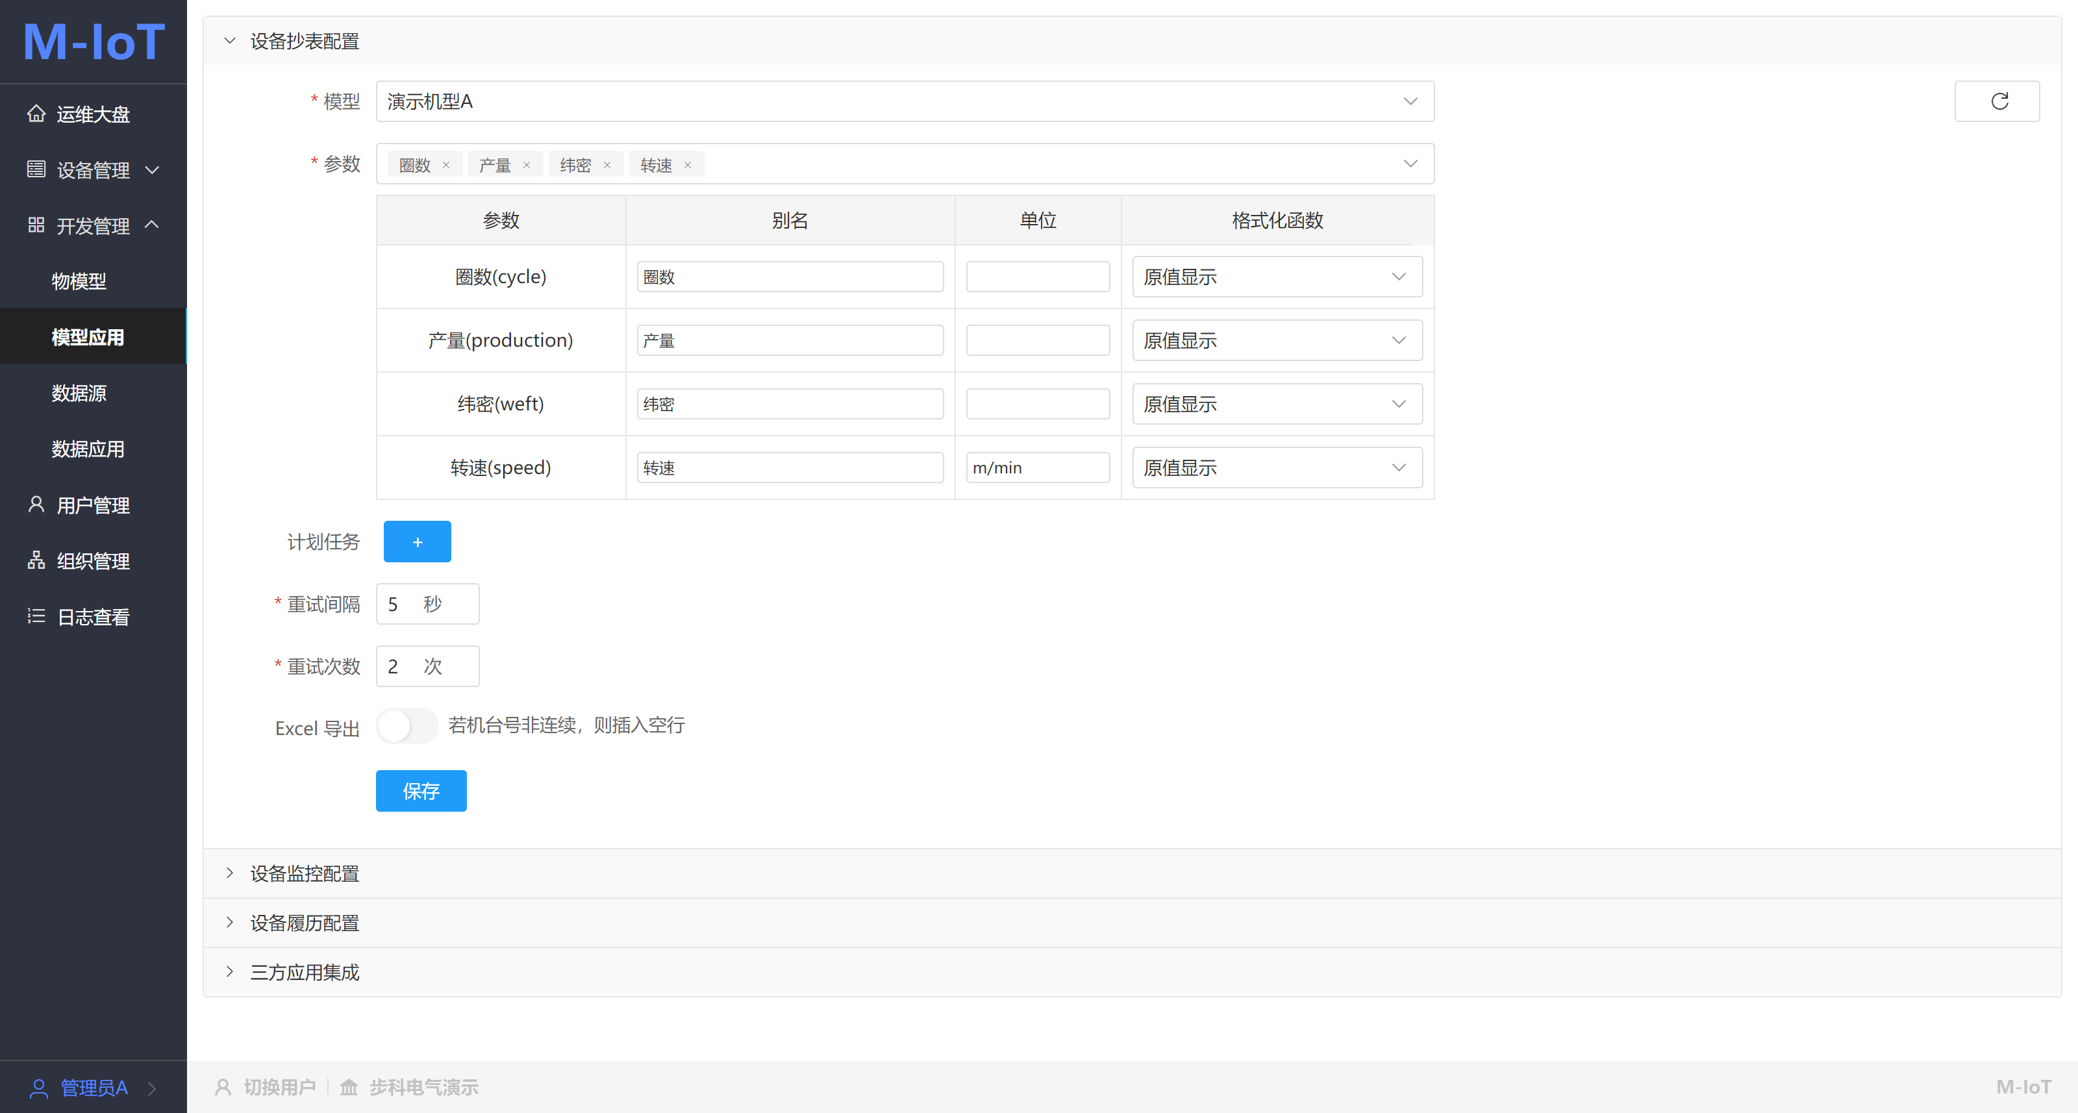
Task: Open the 参数 multi-select dropdown arrow
Action: pos(1410,164)
